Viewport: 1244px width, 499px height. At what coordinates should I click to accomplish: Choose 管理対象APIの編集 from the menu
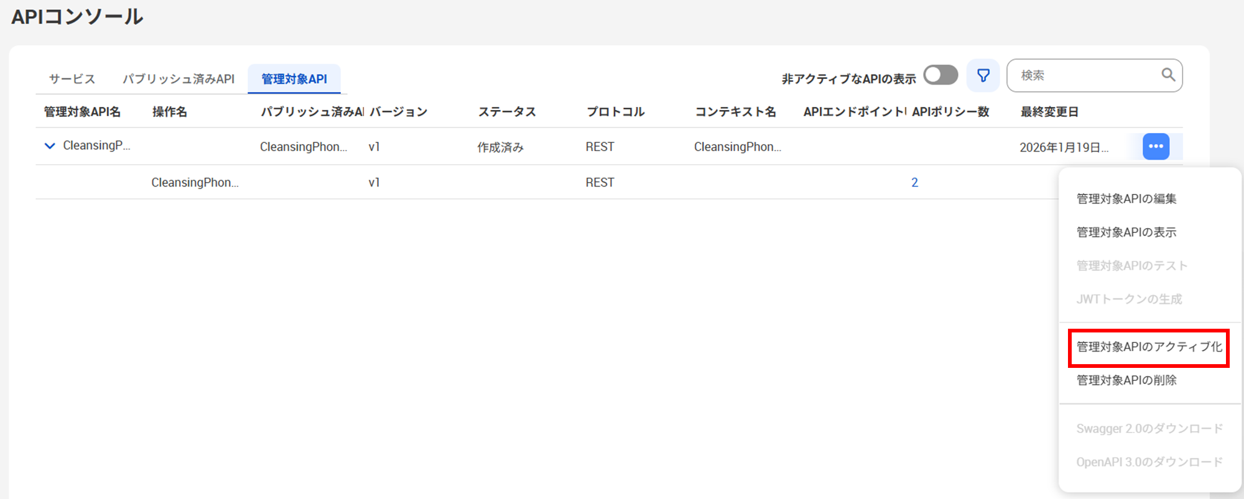click(x=1126, y=199)
